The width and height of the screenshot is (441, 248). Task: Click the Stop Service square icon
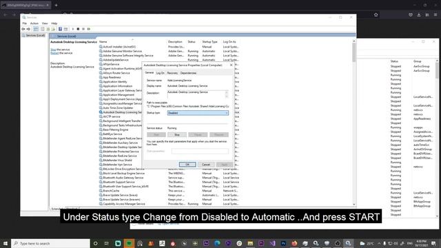78,29
